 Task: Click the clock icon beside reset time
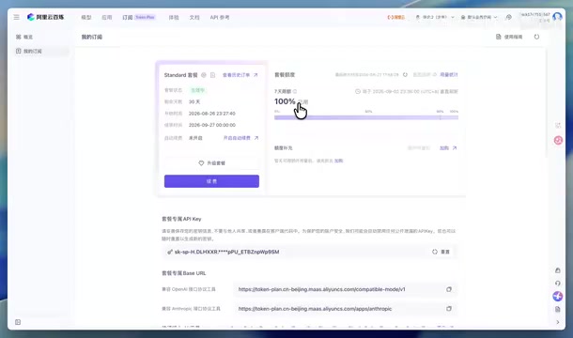pyautogui.click(x=358, y=91)
